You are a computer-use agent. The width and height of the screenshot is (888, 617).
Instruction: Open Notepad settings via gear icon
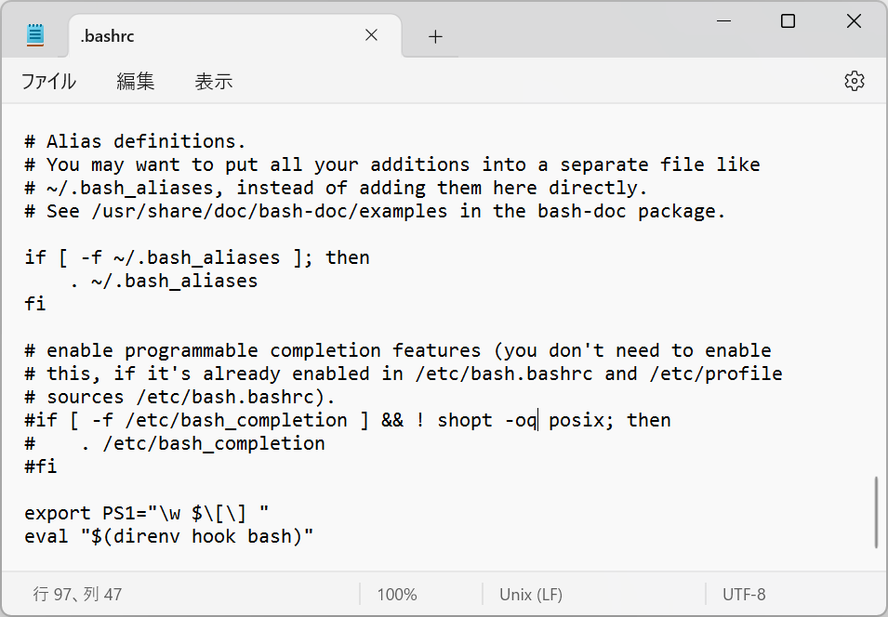[x=854, y=81]
